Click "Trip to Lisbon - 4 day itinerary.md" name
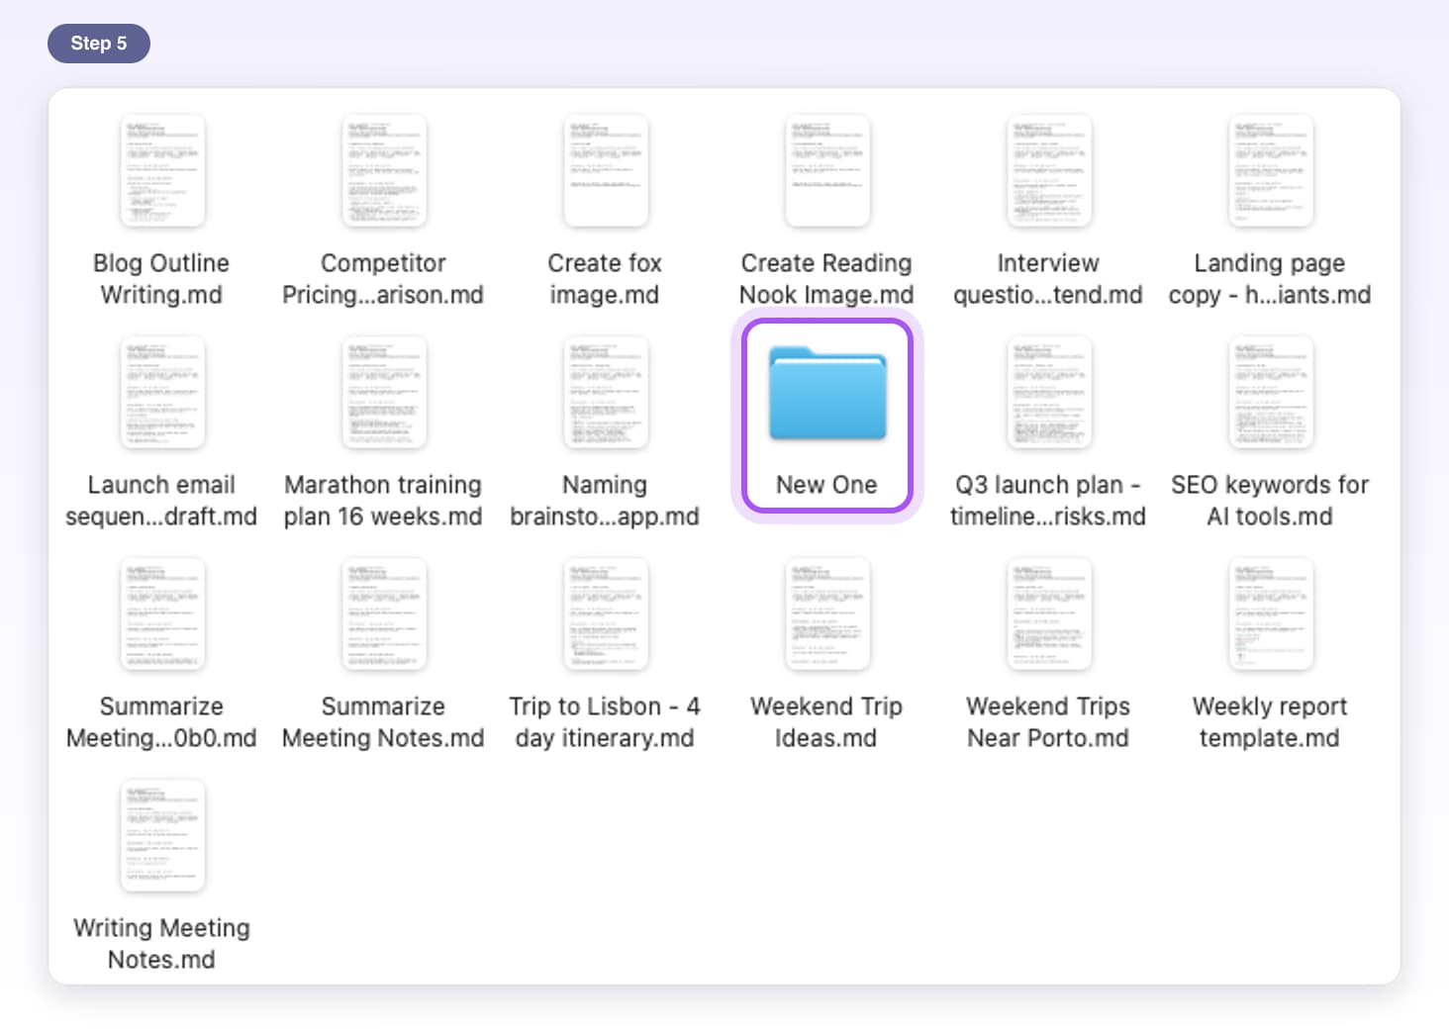Viewport: 1449px width, 1033px height. (x=605, y=722)
